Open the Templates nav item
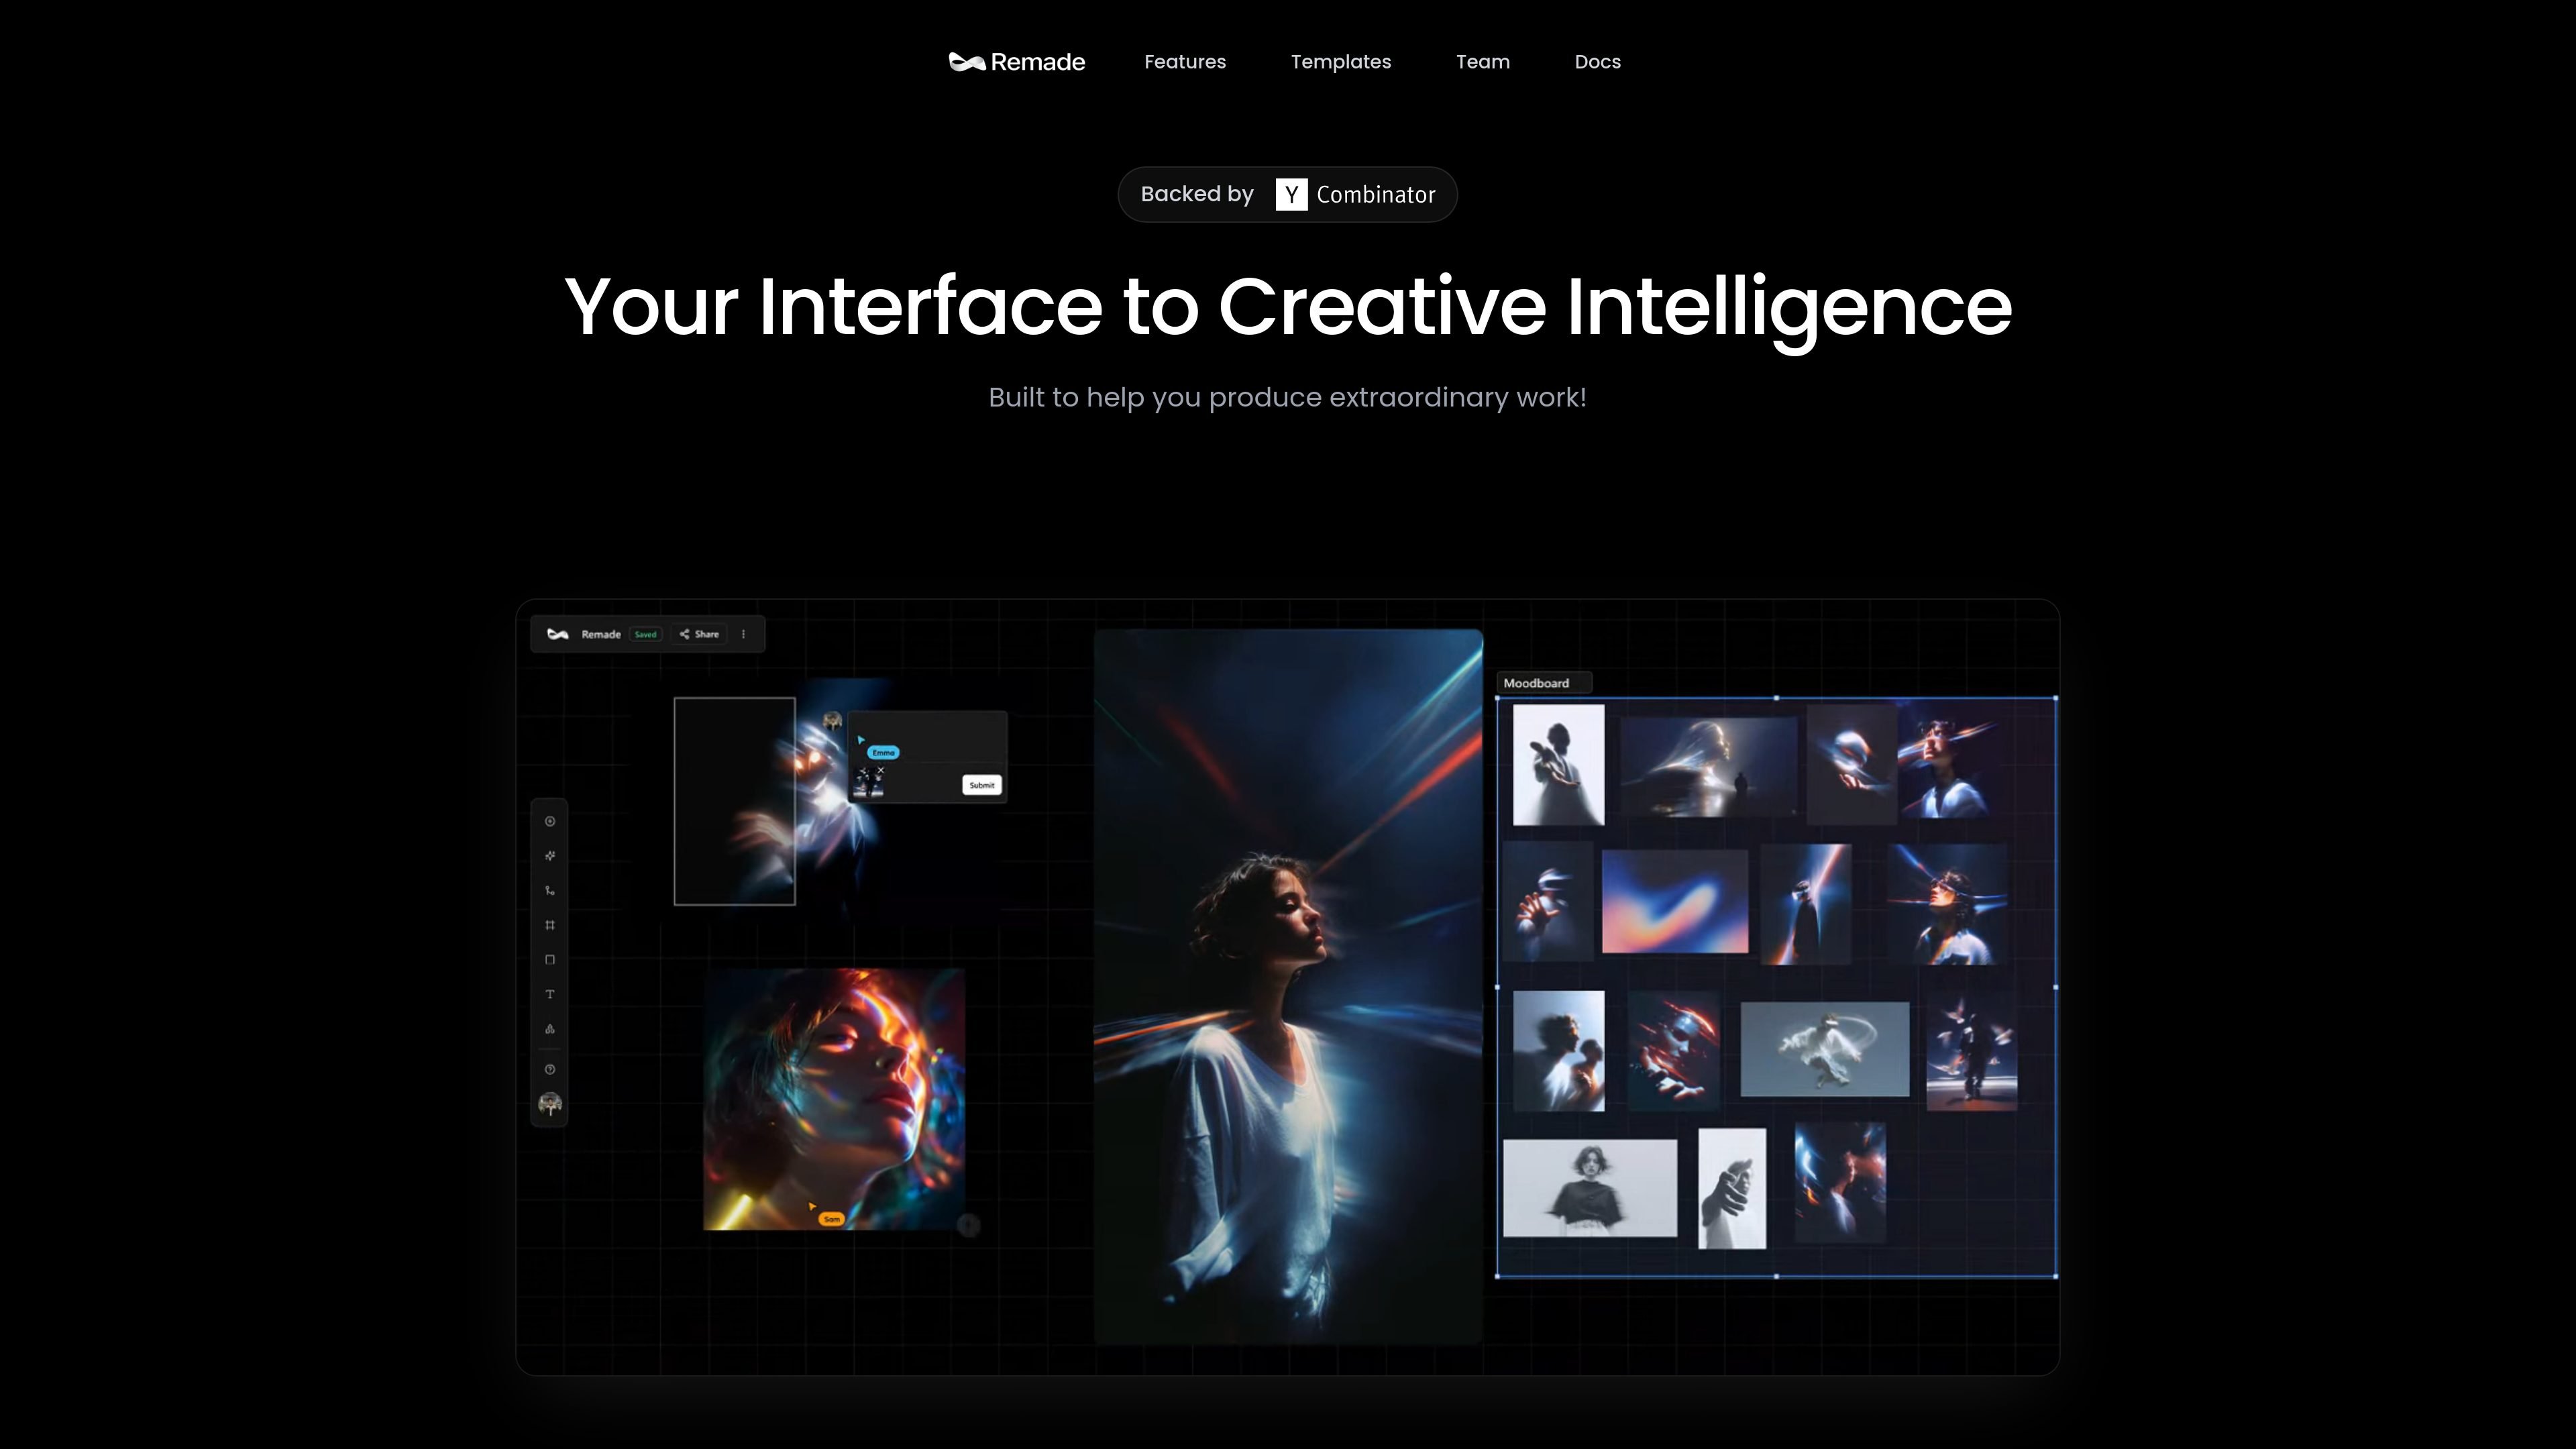This screenshot has height=1449, width=2576. [x=1341, y=62]
